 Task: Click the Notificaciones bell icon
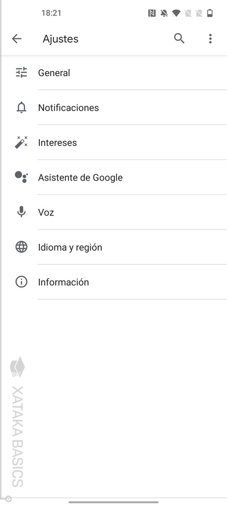click(x=21, y=107)
